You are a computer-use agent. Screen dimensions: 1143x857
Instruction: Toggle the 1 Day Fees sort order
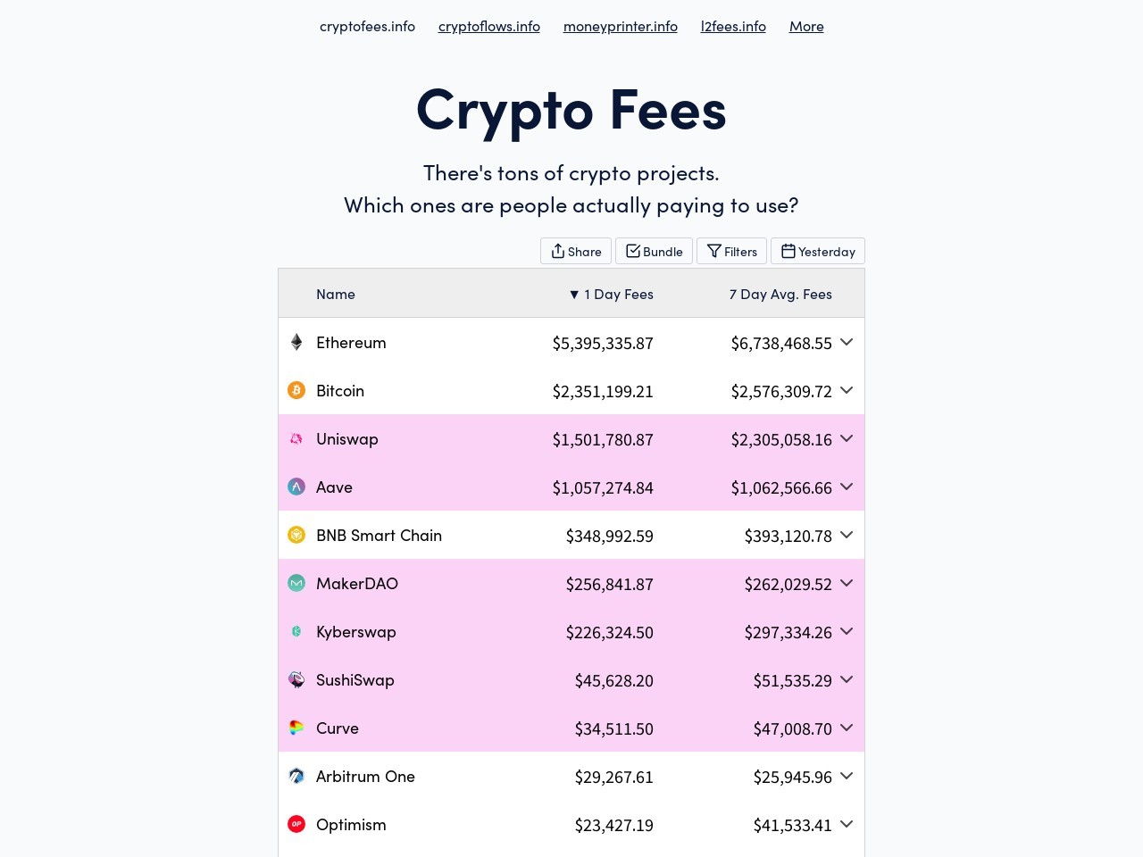tap(611, 294)
